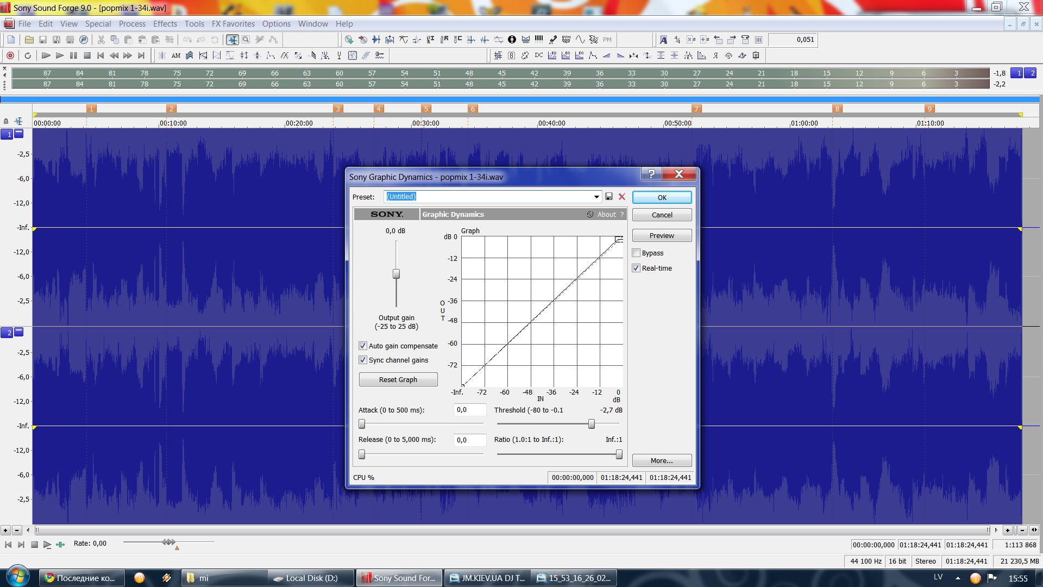Cancel the Graphic Dynamics dialog

(662, 215)
